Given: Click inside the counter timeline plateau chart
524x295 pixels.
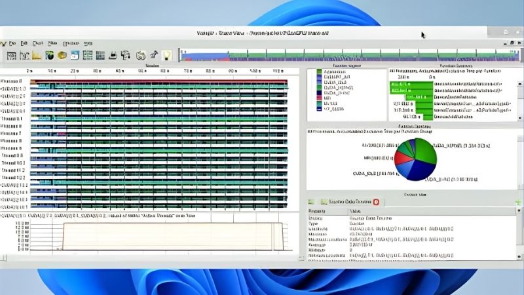Looking at the screenshot, I should [172, 236].
